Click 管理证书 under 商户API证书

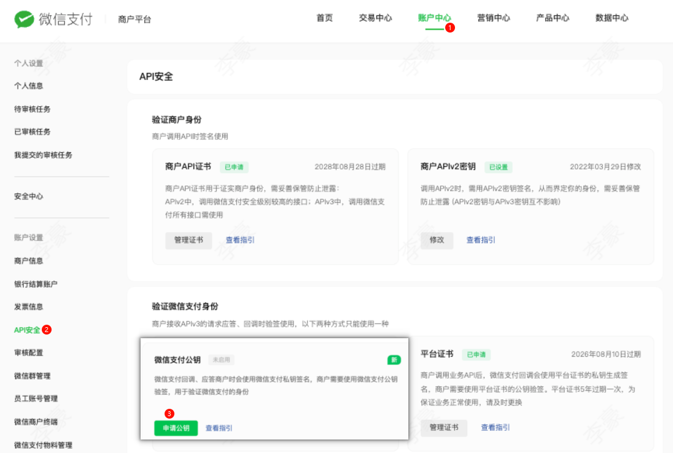[189, 240]
